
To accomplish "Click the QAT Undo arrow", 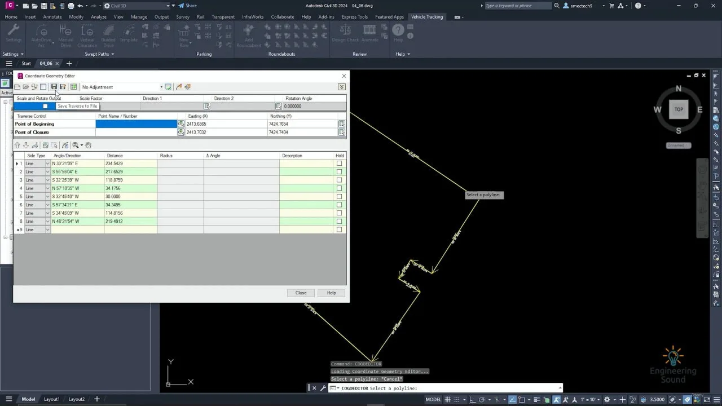I will pos(80,6).
